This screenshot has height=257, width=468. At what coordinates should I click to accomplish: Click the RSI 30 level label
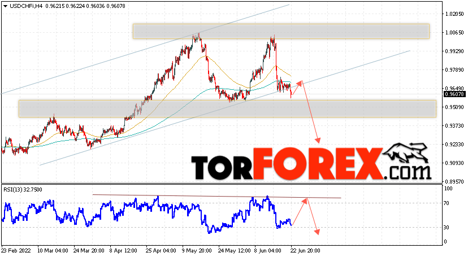(x=447, y=228)
